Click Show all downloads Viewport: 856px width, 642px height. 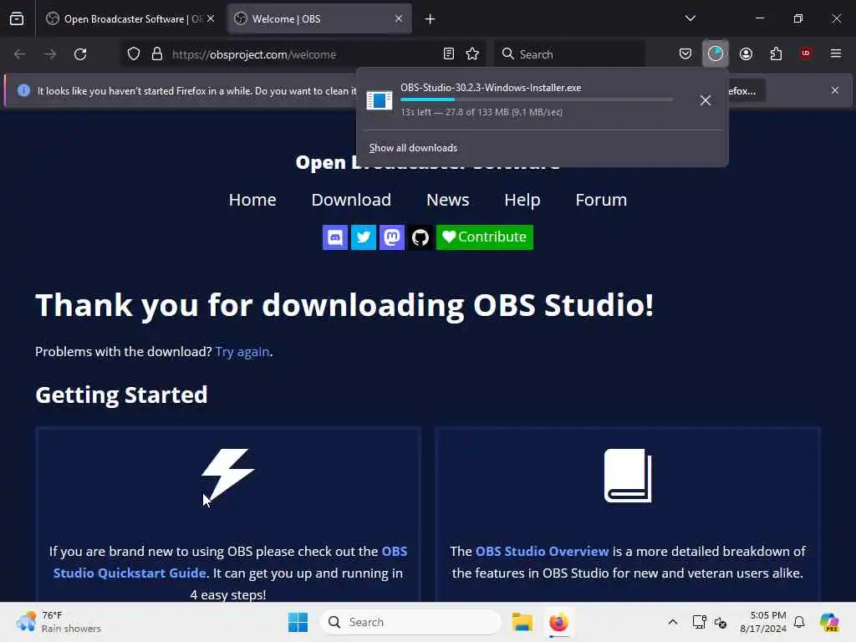pyautogui.click(x=413, y=148)
